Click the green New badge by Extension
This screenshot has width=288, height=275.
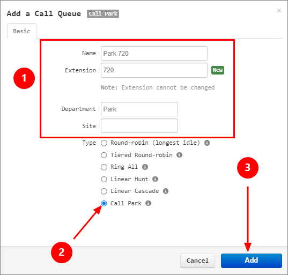218,70
